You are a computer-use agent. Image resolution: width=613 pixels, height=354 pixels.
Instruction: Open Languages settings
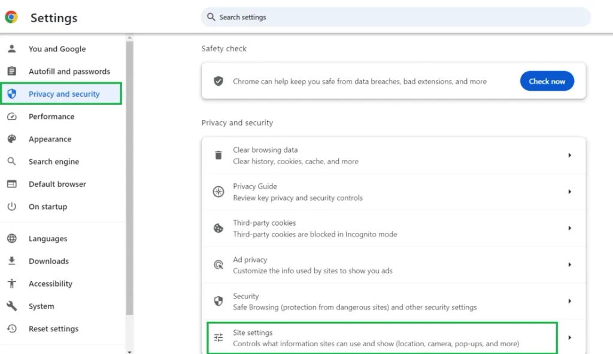(x=62, y=238)
